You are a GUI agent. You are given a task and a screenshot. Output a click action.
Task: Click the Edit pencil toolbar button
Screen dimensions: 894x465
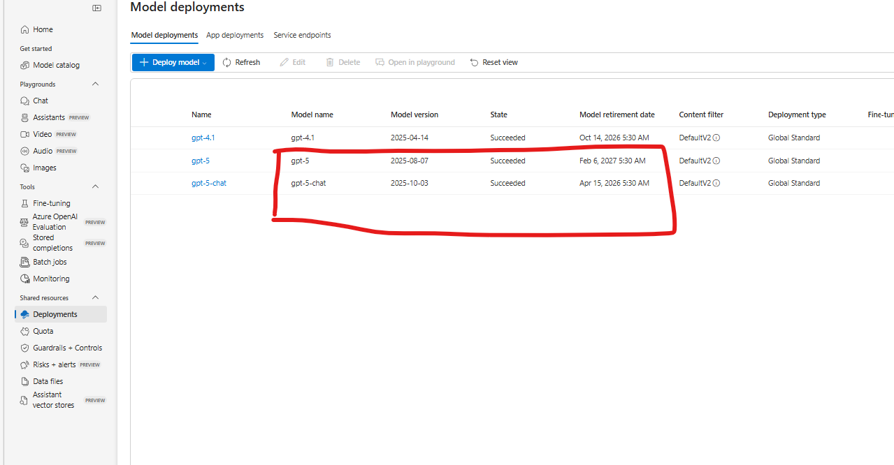click(x=293, y=62)
